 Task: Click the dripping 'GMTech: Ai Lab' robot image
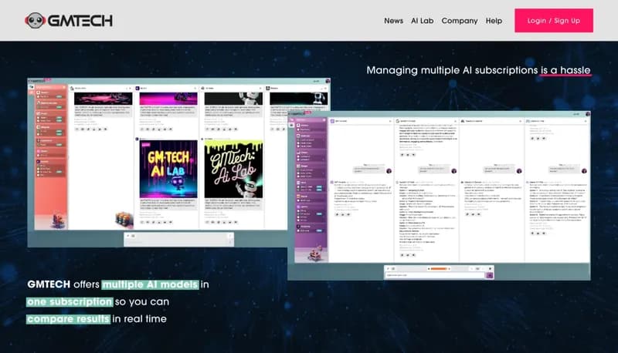coord(233,169)
